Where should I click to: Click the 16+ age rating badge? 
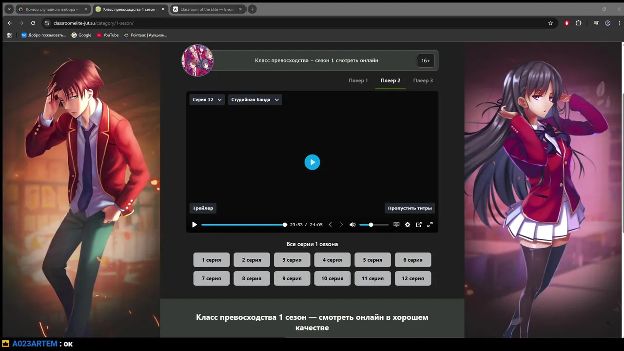click(x=426, y=60)
